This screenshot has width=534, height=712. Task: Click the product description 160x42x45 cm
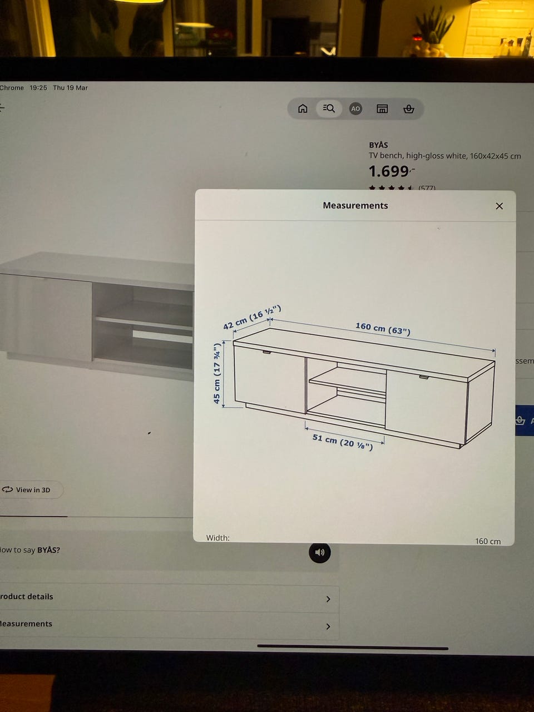tap(445, 156)
